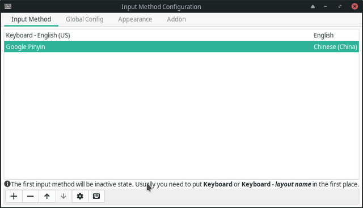Minimize the Input Method Configuration window

click(x=325, y=6)
